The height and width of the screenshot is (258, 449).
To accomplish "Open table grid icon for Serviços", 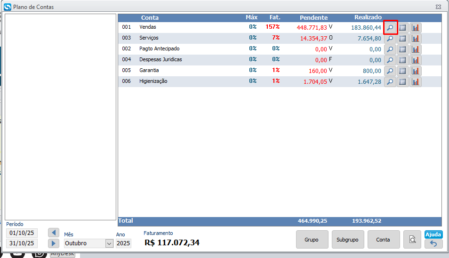I will coord(403,39).
